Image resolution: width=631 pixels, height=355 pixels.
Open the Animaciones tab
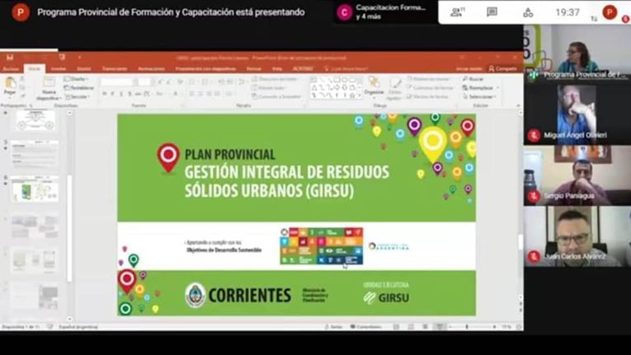[x=151, y=68]
